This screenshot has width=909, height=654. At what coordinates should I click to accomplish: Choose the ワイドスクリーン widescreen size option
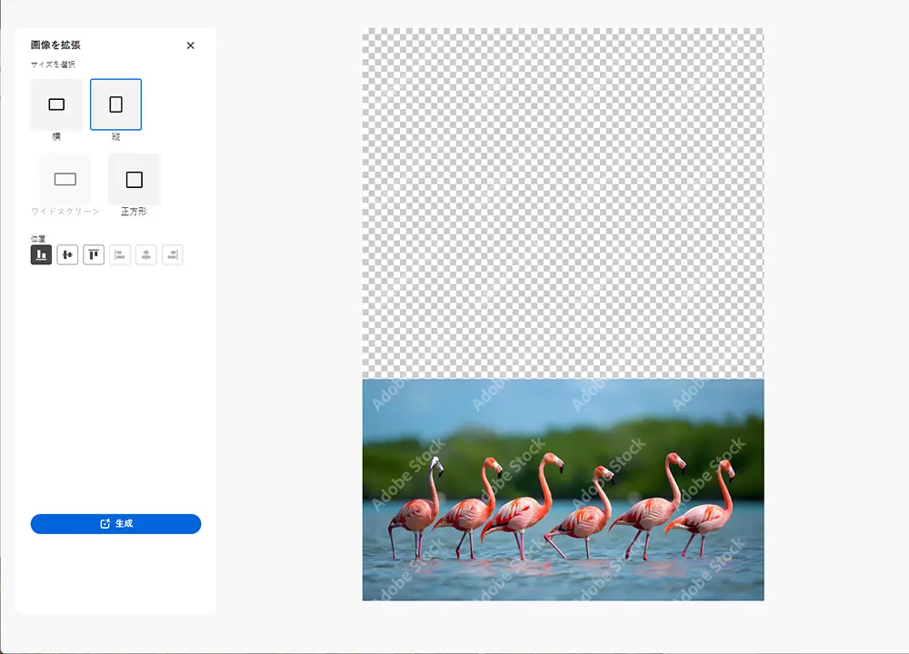point(65,179)
